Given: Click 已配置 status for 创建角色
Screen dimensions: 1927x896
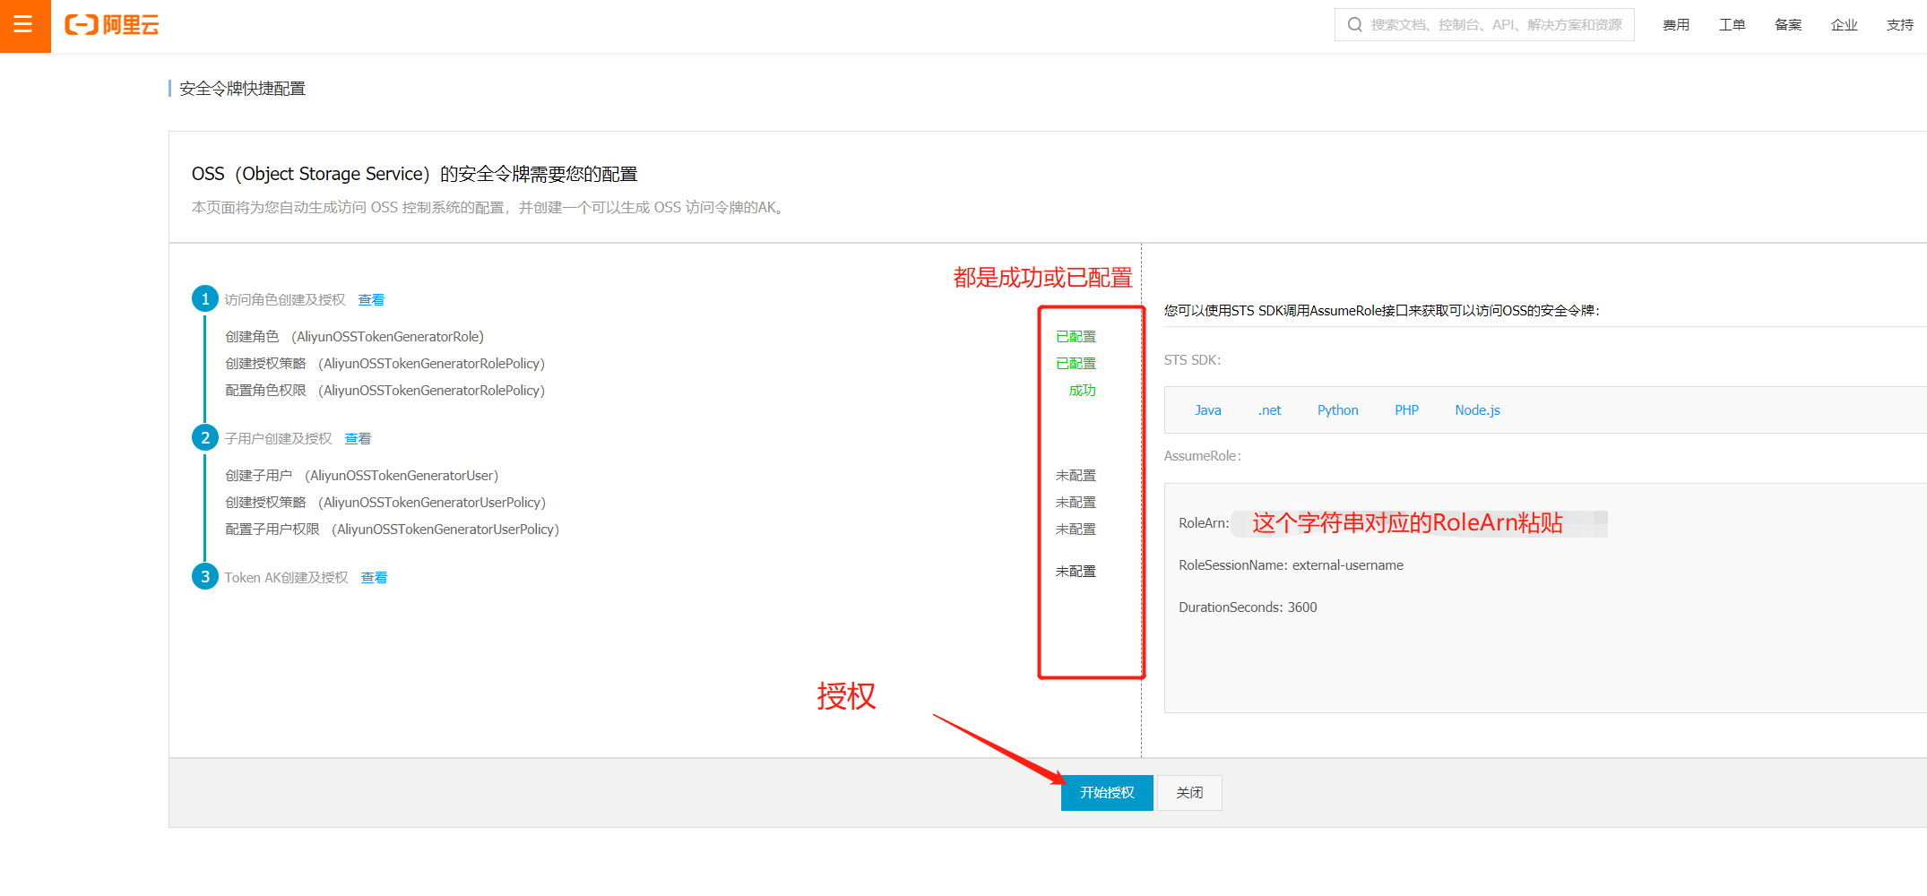Looking at the screenshot, I should 1076,337.
